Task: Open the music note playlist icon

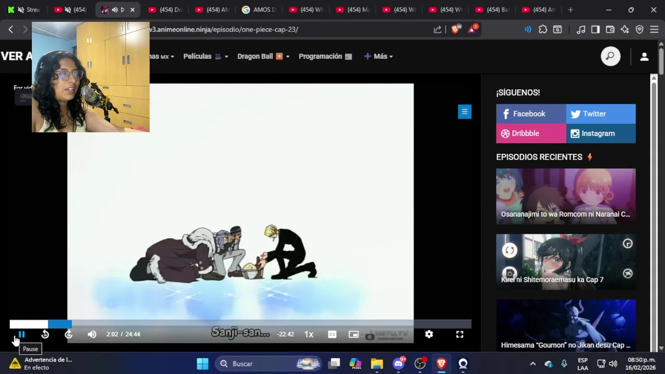Action: coord(581,30)
